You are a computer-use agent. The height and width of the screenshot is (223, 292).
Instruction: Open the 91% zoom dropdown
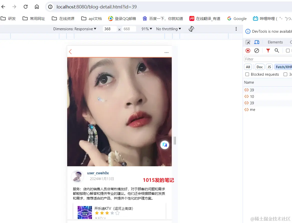click(147, 29)
